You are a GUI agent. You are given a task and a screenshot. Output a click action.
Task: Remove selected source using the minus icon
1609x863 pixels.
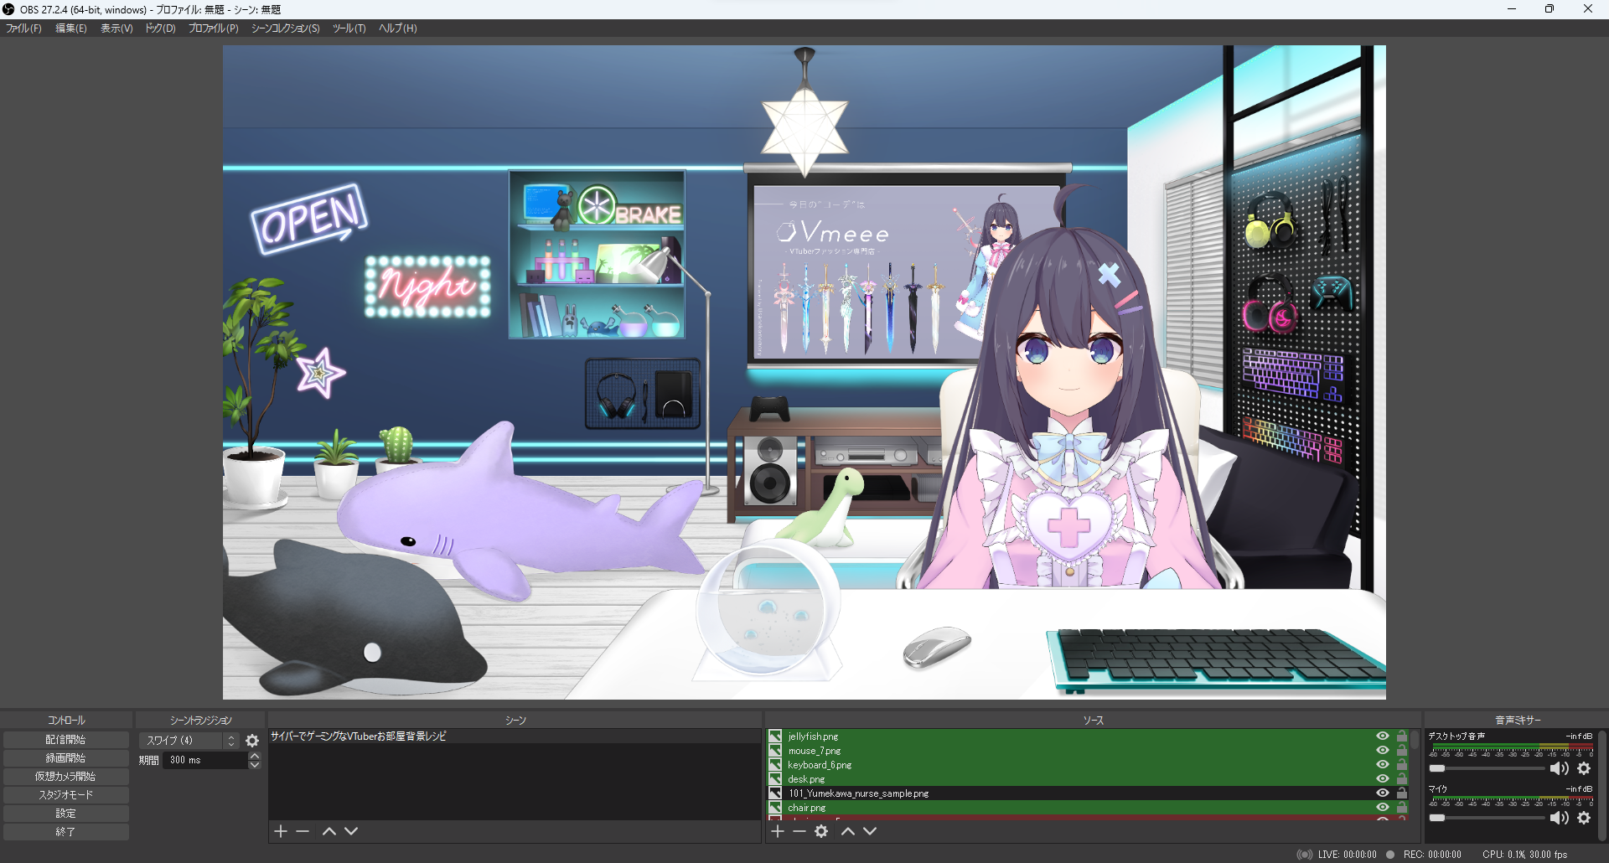pos(799,831)
